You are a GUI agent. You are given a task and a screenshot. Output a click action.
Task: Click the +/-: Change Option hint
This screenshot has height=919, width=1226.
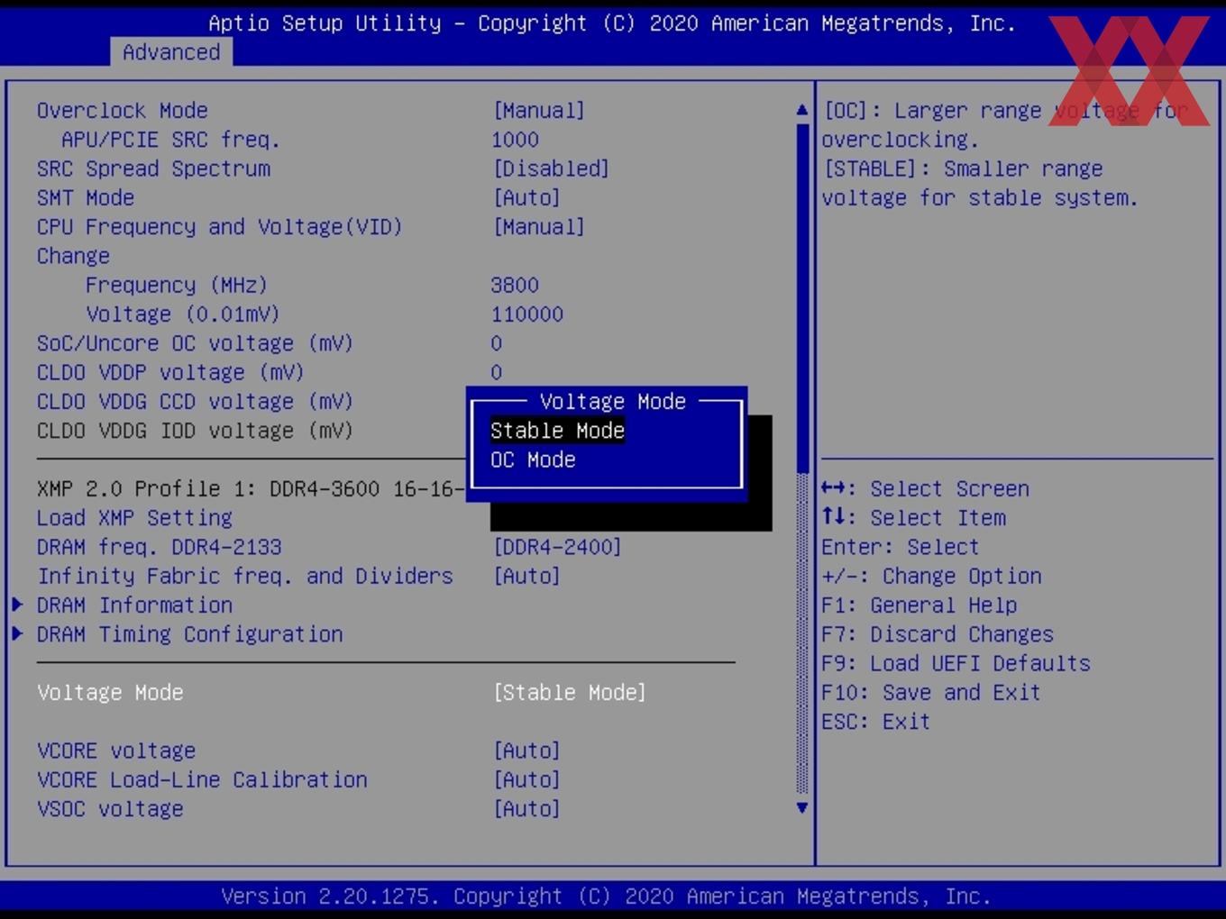pos(931,576)
